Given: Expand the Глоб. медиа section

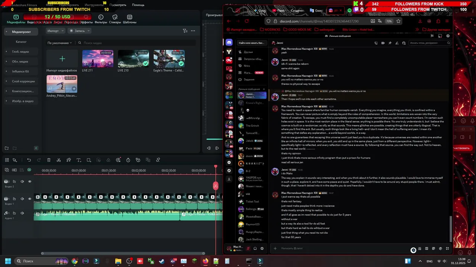Looking at the screenshot, I should click(6, 52).
